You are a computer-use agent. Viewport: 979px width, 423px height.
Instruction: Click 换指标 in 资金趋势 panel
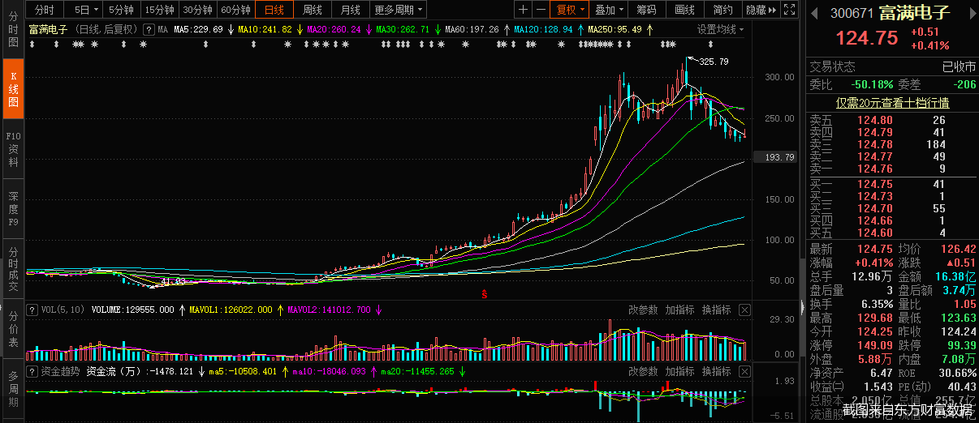point(717,371)
